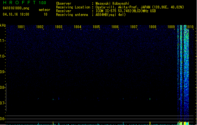The height and width of the screenshot is (125, 197).
Task: Click the A504HB(yagi 4el) antenna text
Action: tap(111, 15)
